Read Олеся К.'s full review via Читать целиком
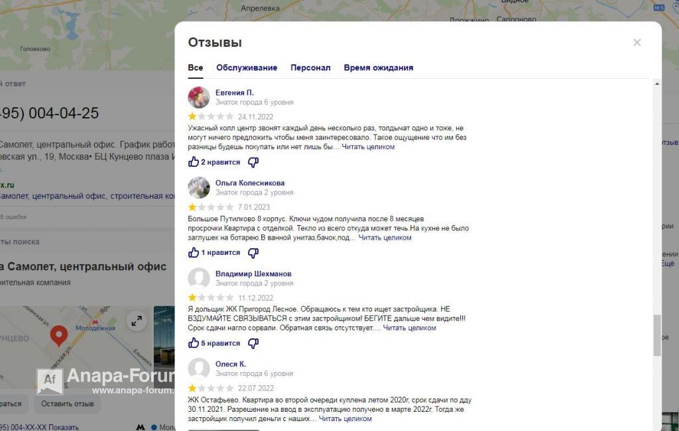 click(345, 419)
